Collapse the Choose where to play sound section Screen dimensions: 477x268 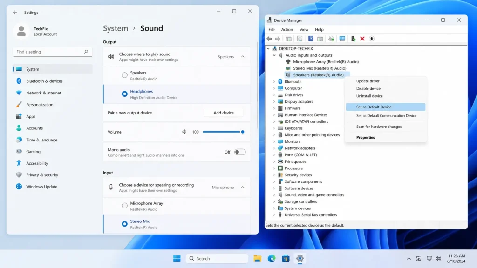coord(242,56)
